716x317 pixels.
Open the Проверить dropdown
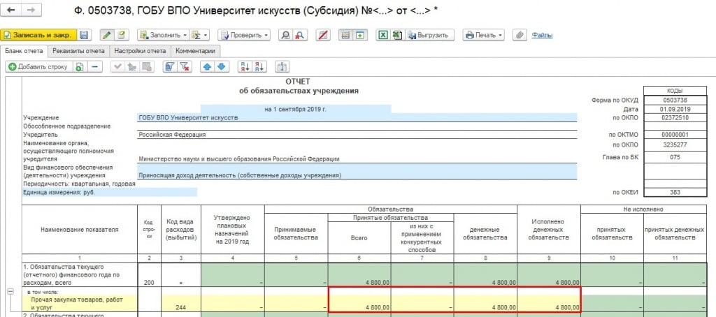[x=243, y=35]
